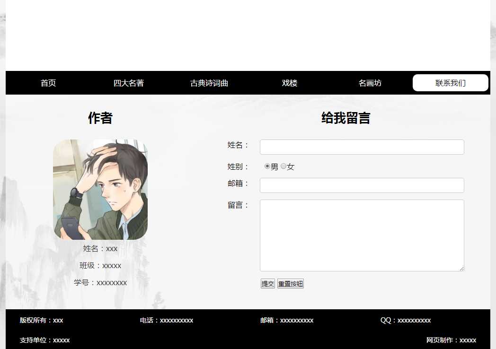Click the footer 邮箱 contact text
The height and width of the screenshot is (349, 496).
click(286, 321)
